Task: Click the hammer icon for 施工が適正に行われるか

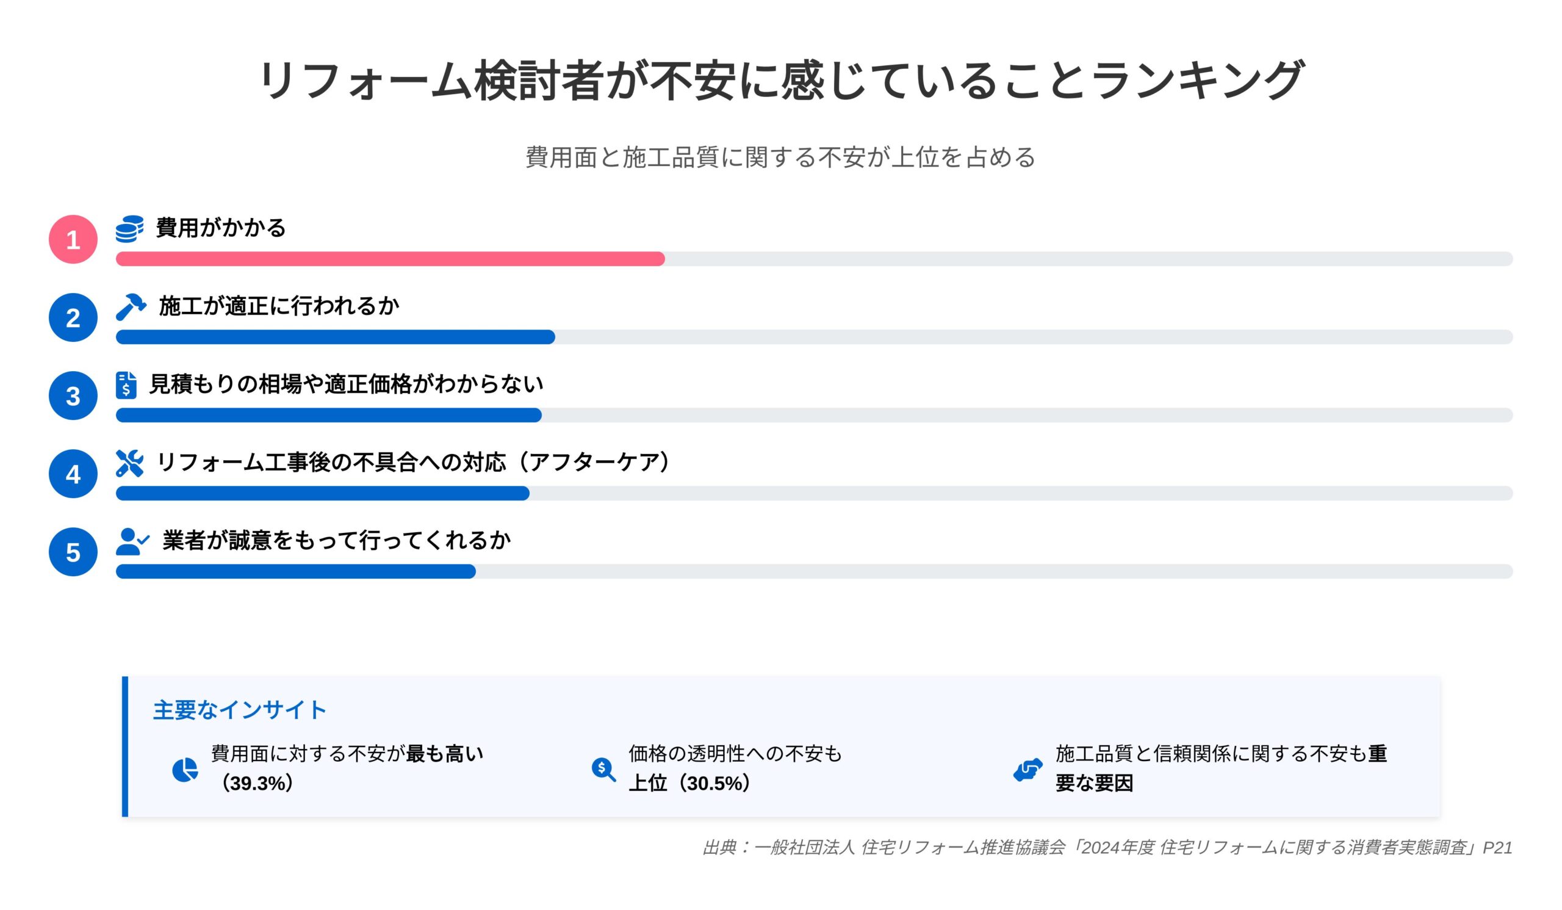Action: (x=131, y=307)
